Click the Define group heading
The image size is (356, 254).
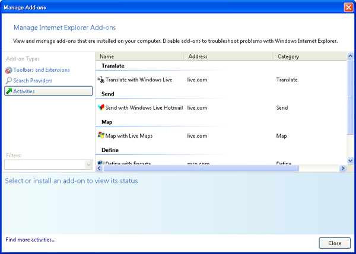click(110, 150)
